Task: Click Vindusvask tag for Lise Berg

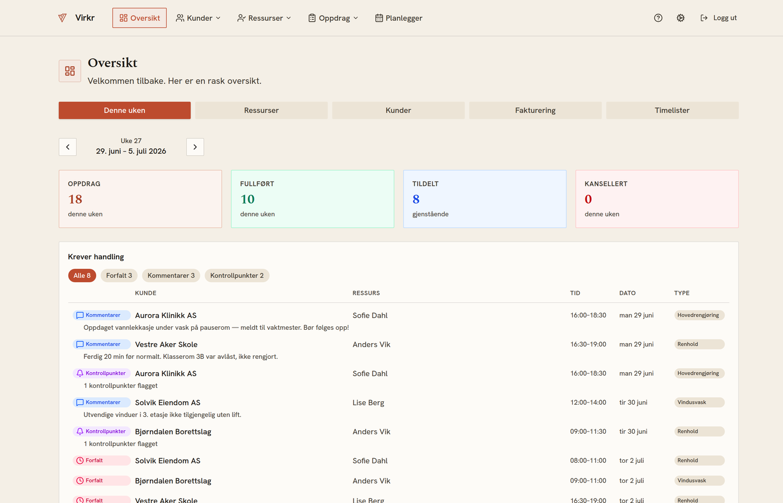Action: coord(699,402)
